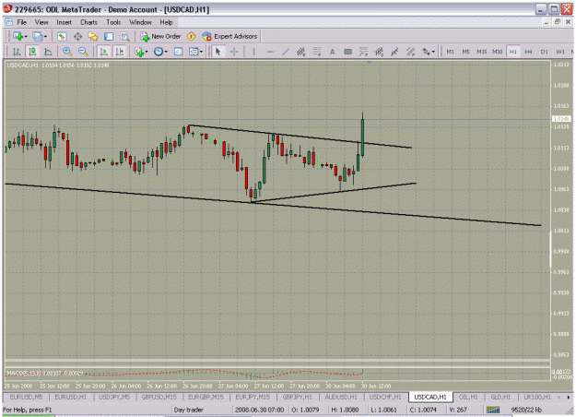Select the arrow Cursor tool
This screenshot has width=576, height=417.
[x=217, y=52]
